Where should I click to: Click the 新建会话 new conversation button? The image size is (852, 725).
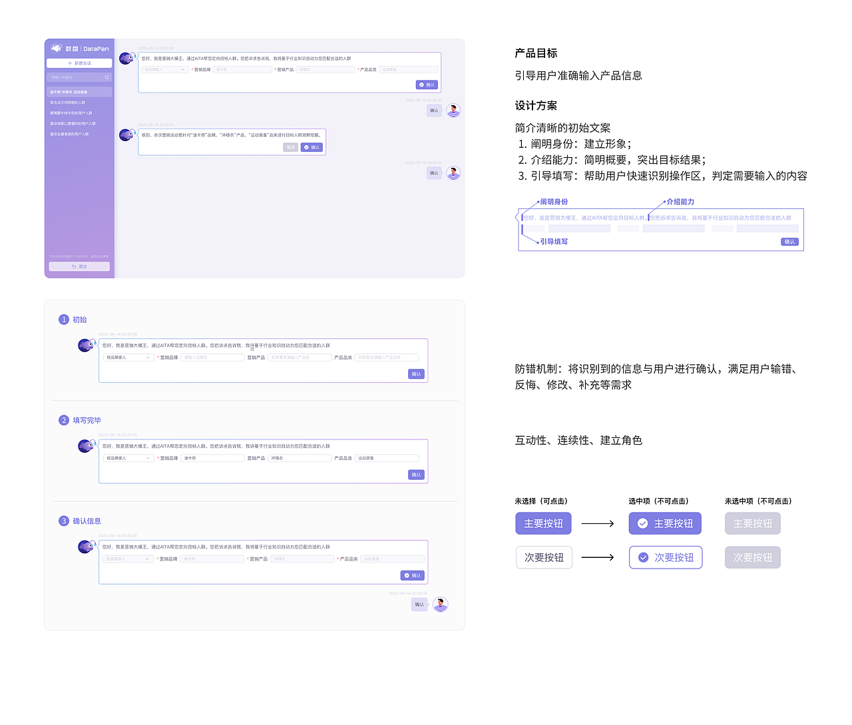(79, 63)
